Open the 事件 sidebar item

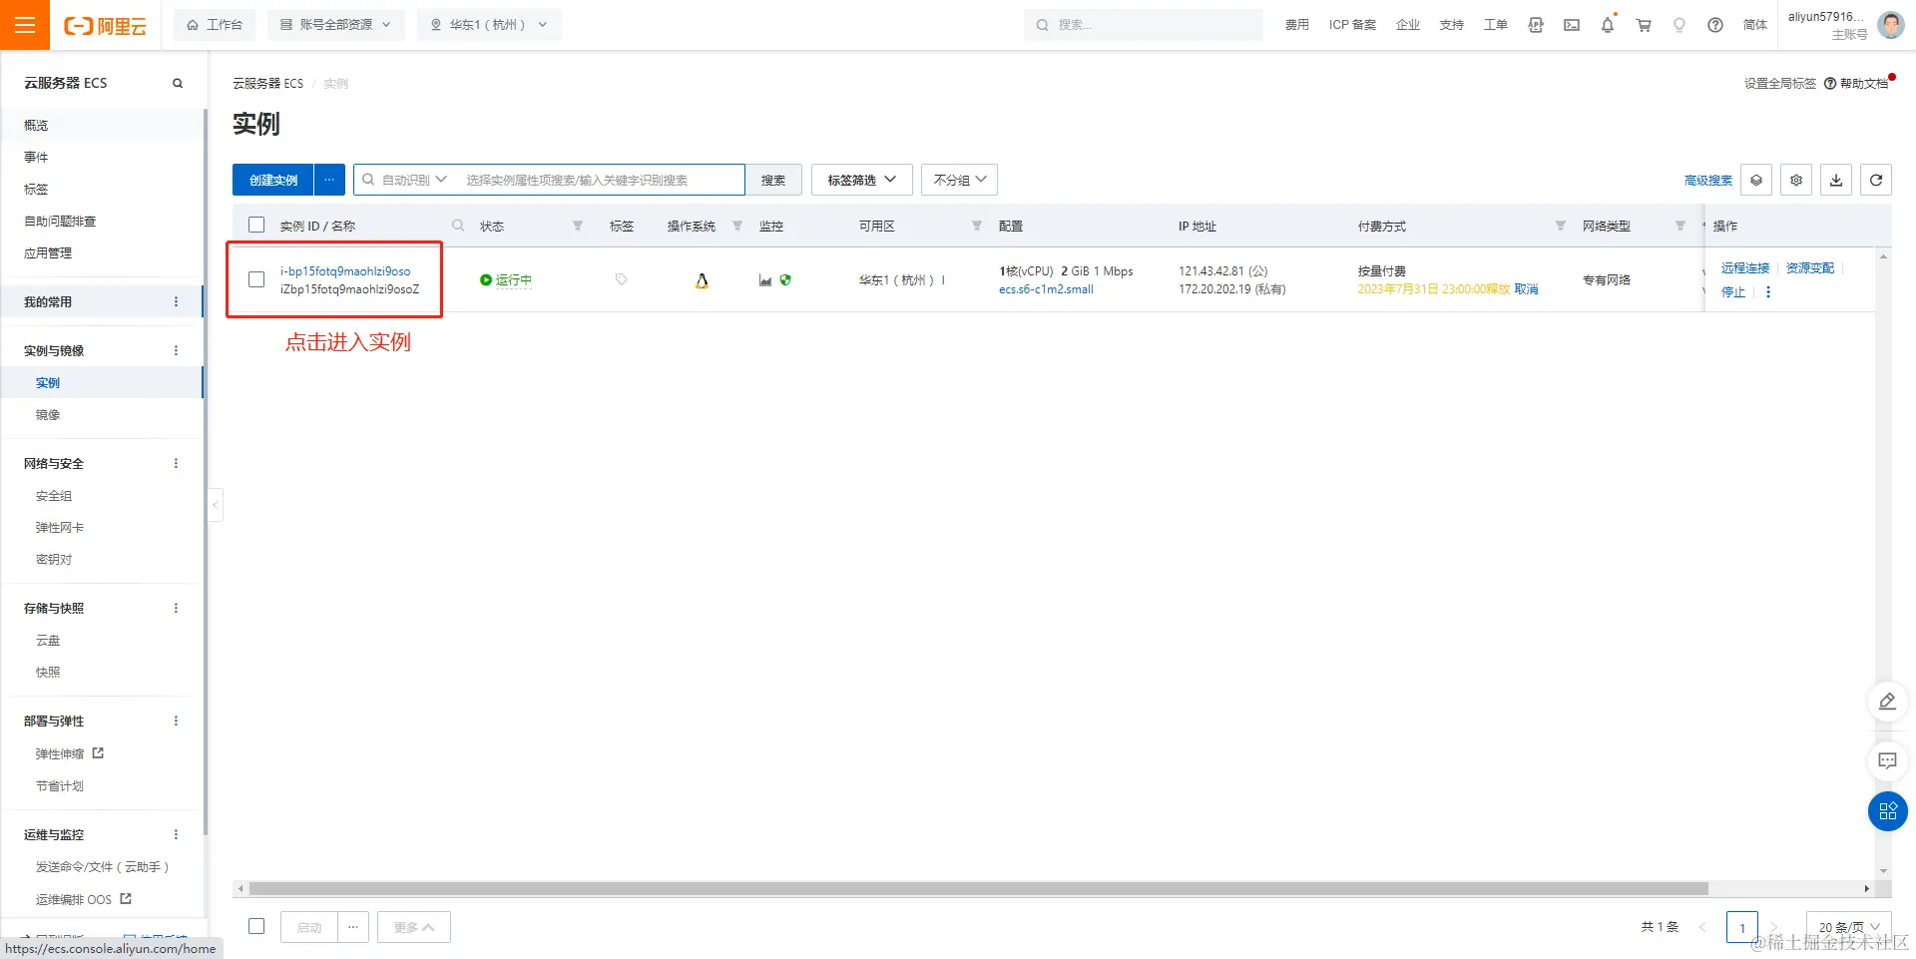(x=36, y=157)
